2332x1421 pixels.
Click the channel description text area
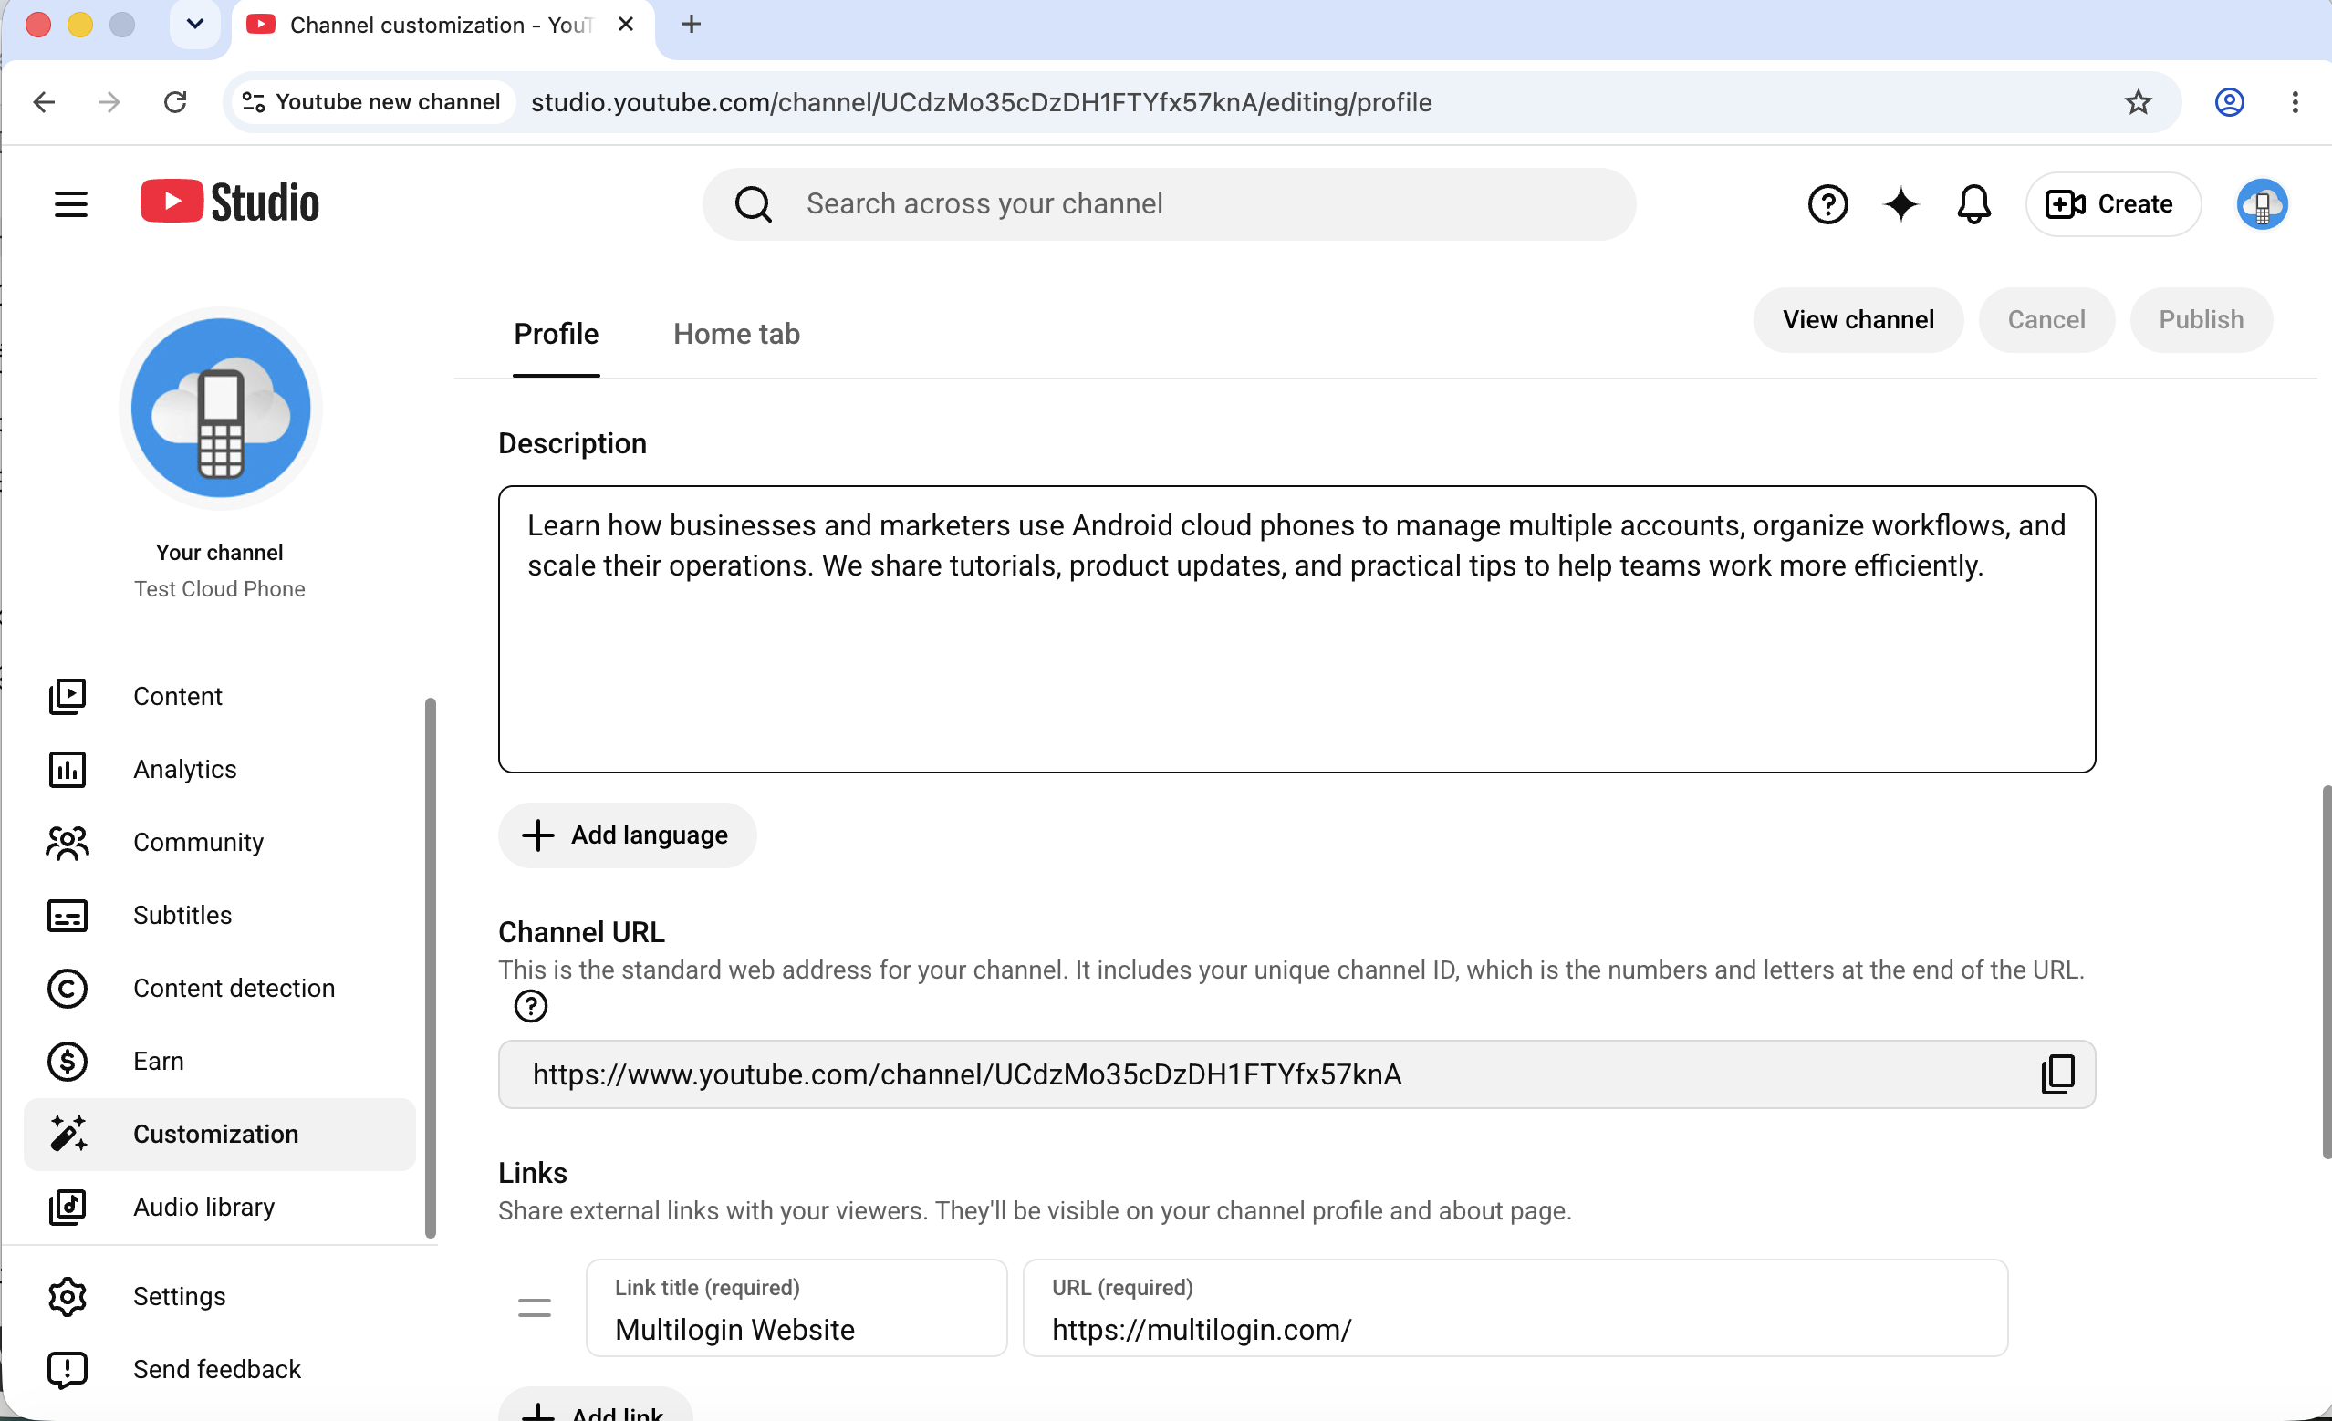tap(1296, 629)
